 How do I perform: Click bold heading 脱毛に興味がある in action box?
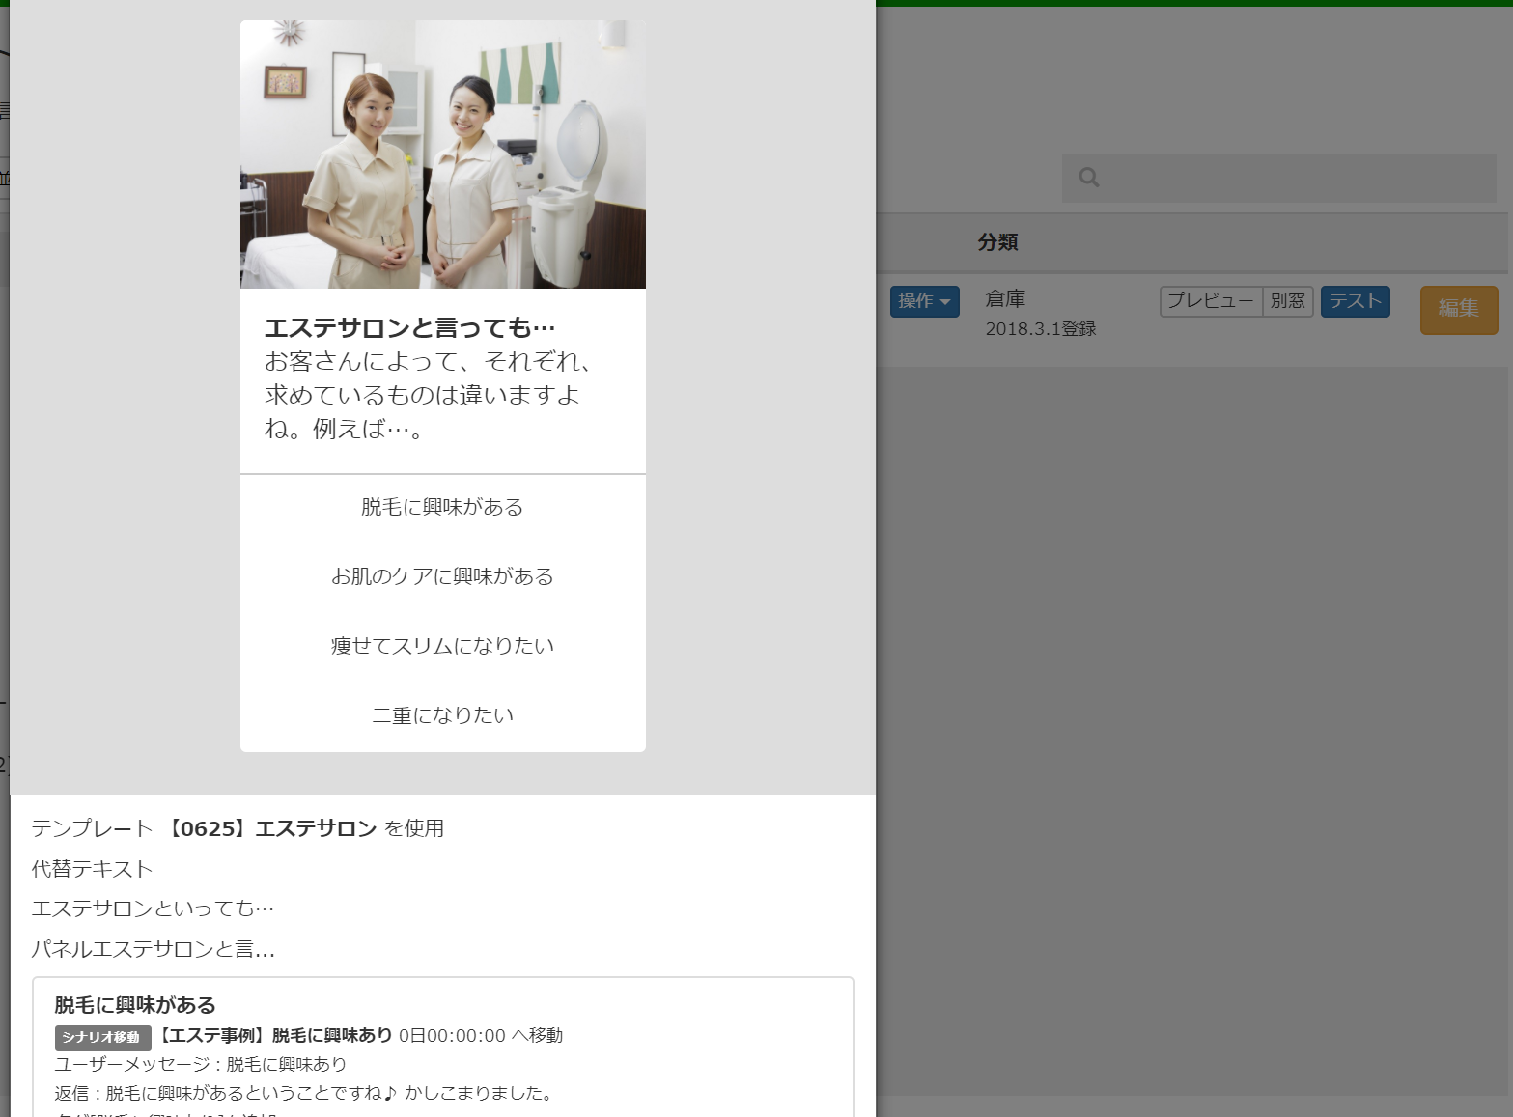[135, 1005]
